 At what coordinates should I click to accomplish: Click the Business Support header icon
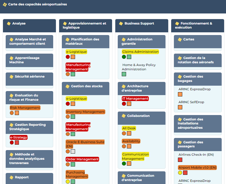point(121,23)
